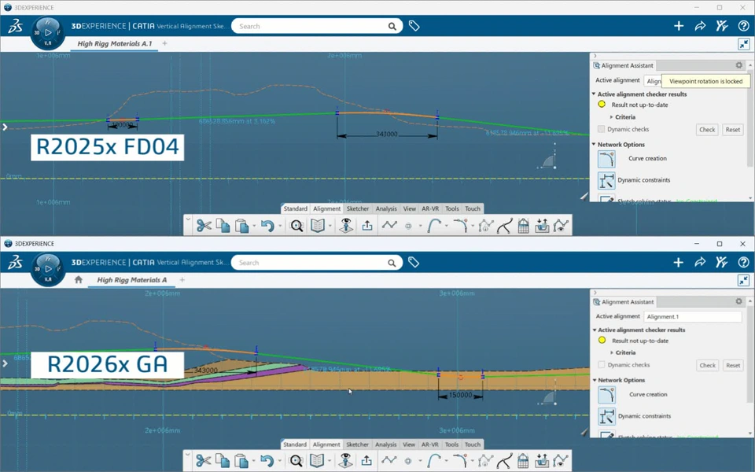Open toolbar collapse chevron in top window

coord(188,219)
